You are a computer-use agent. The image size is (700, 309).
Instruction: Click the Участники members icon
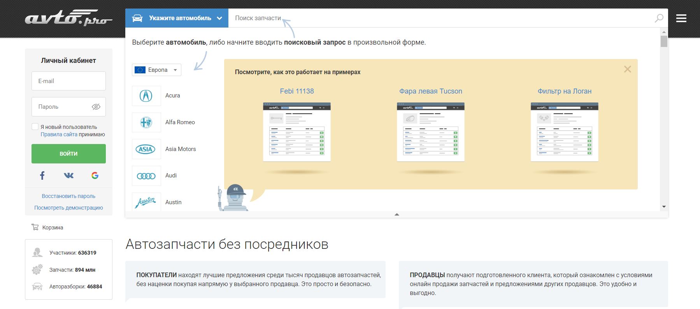[x=37, y=252]
